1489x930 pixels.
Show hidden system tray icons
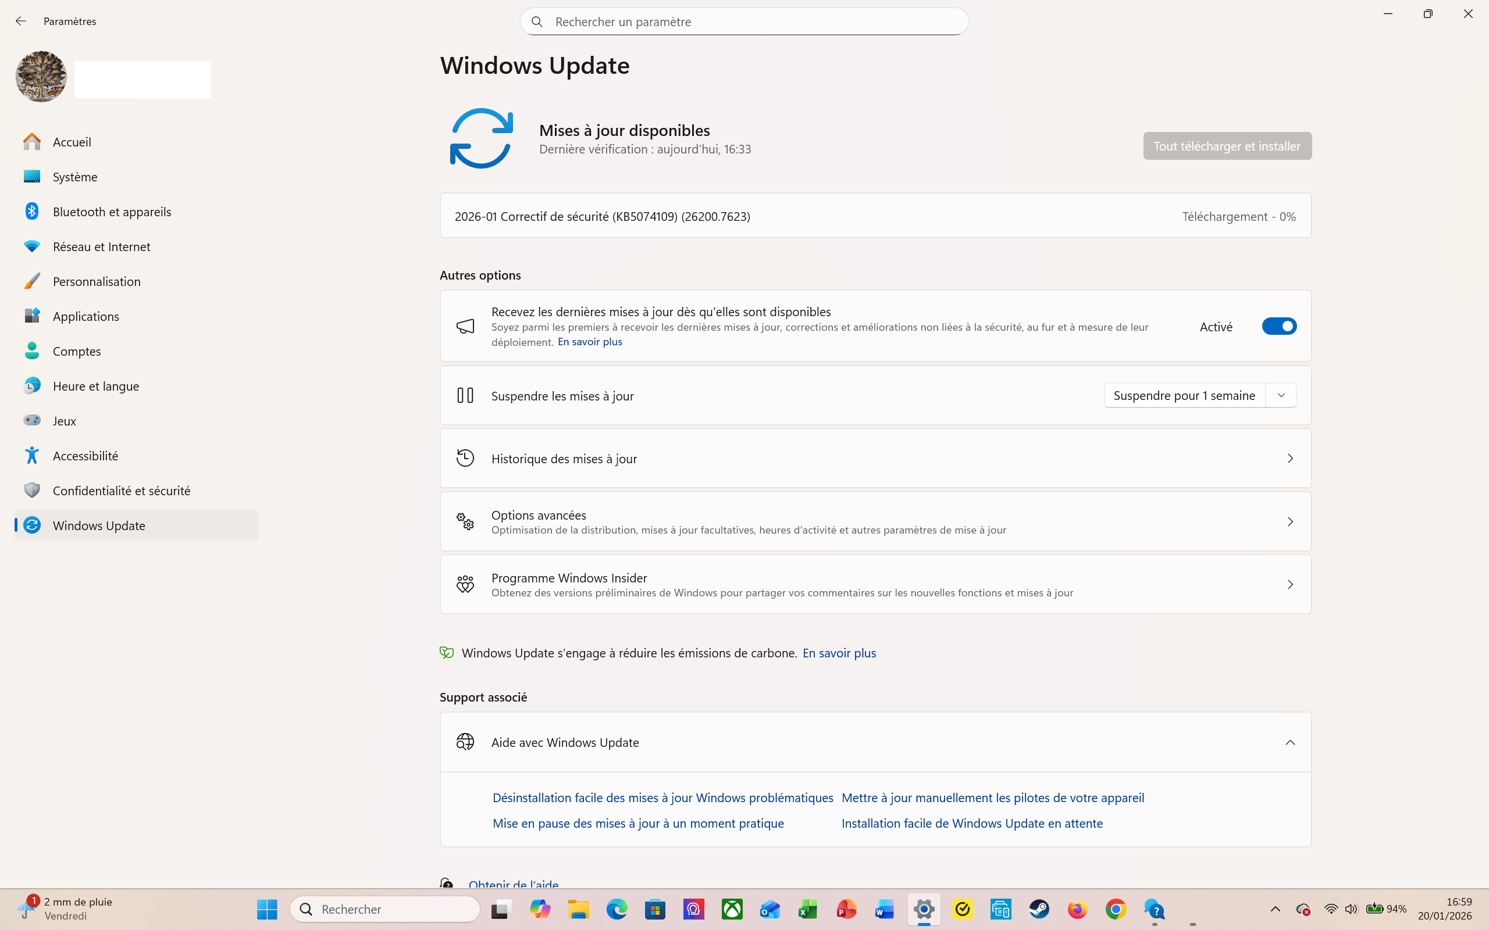(x=1276, y=909)
